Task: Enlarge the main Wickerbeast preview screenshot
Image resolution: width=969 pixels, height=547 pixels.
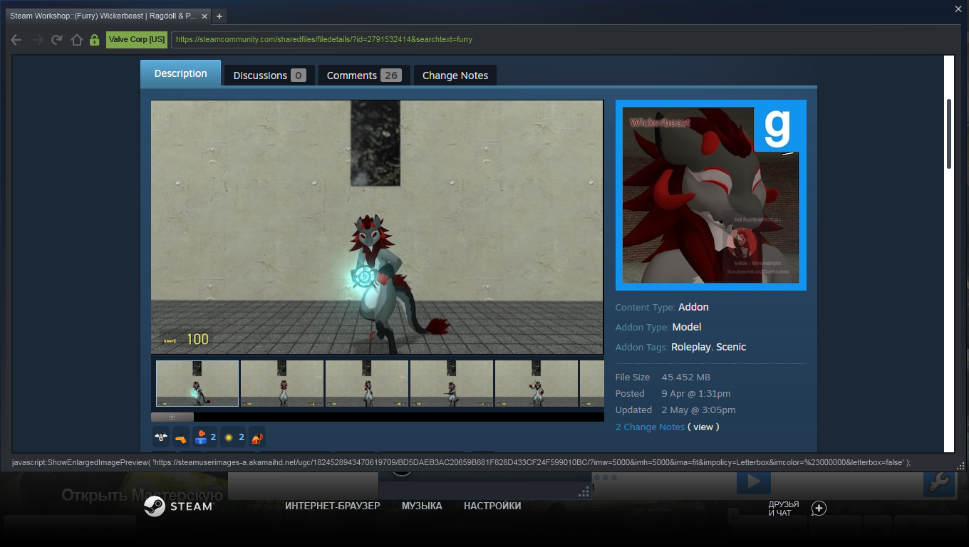Action: click(x=377, y=227)
